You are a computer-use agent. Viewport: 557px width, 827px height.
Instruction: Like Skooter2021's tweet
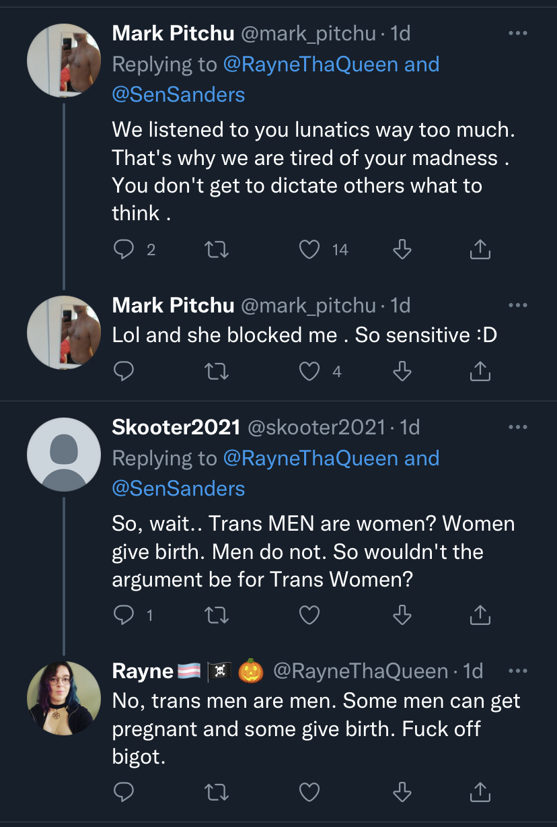309,615
